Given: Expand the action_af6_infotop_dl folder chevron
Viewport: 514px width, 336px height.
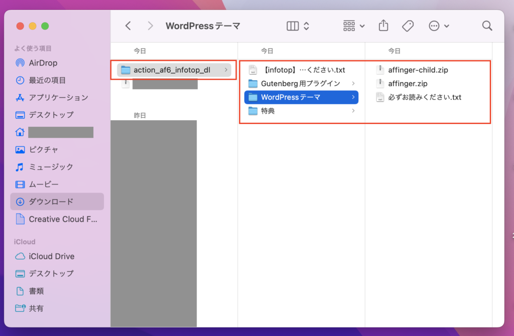Looking at the screenshot, I should pos(226,70).
